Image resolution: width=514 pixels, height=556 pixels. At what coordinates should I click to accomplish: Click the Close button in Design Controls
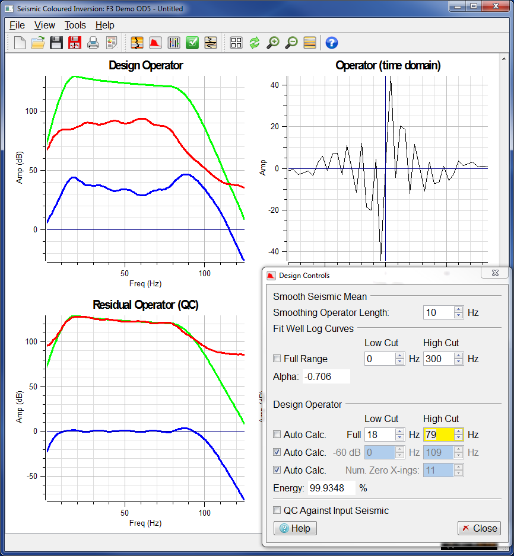click(x=479, y=528)
